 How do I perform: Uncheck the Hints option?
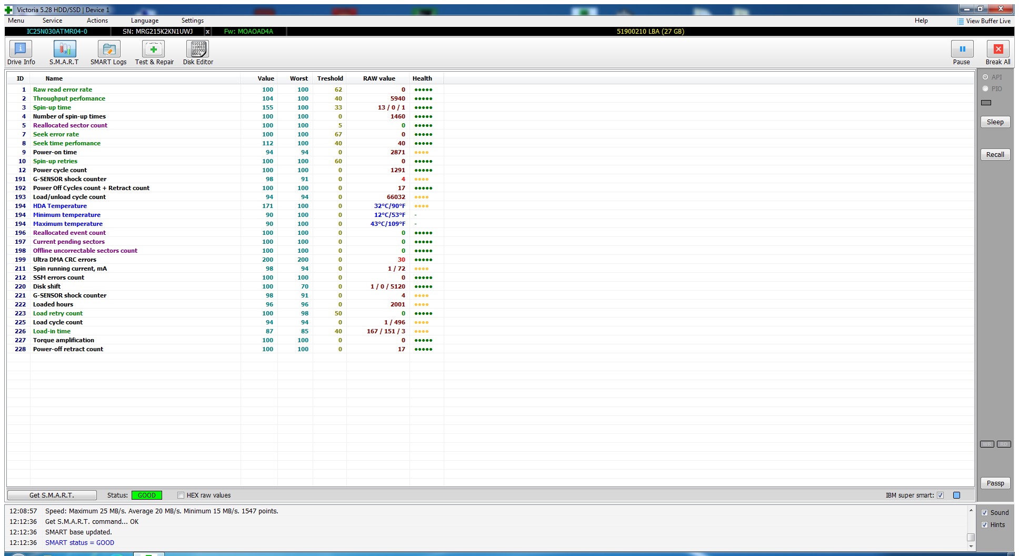(x=985, y=525)
